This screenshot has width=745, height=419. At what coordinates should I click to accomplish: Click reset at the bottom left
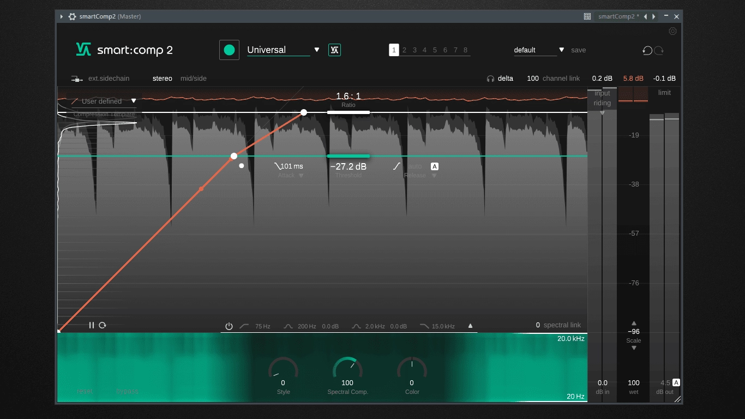point(85,391)
